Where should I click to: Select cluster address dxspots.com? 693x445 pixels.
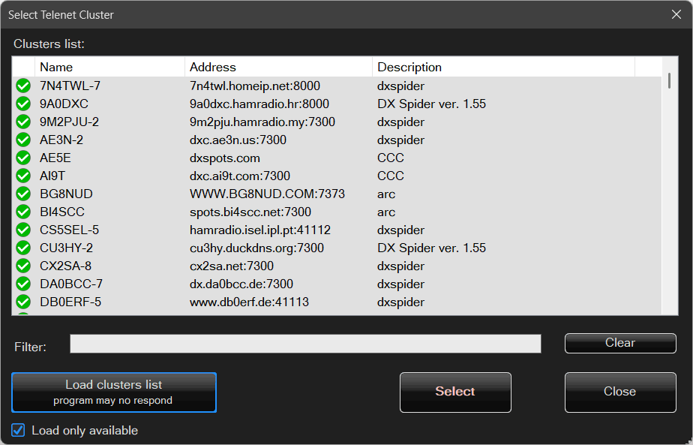click(225, 158)
